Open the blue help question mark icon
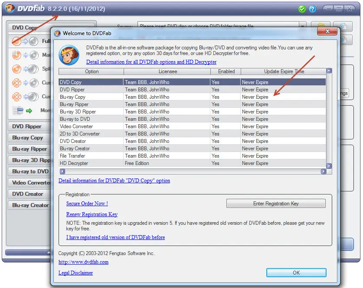The height and width of the screenshot is (288, 363). [313, 9]
